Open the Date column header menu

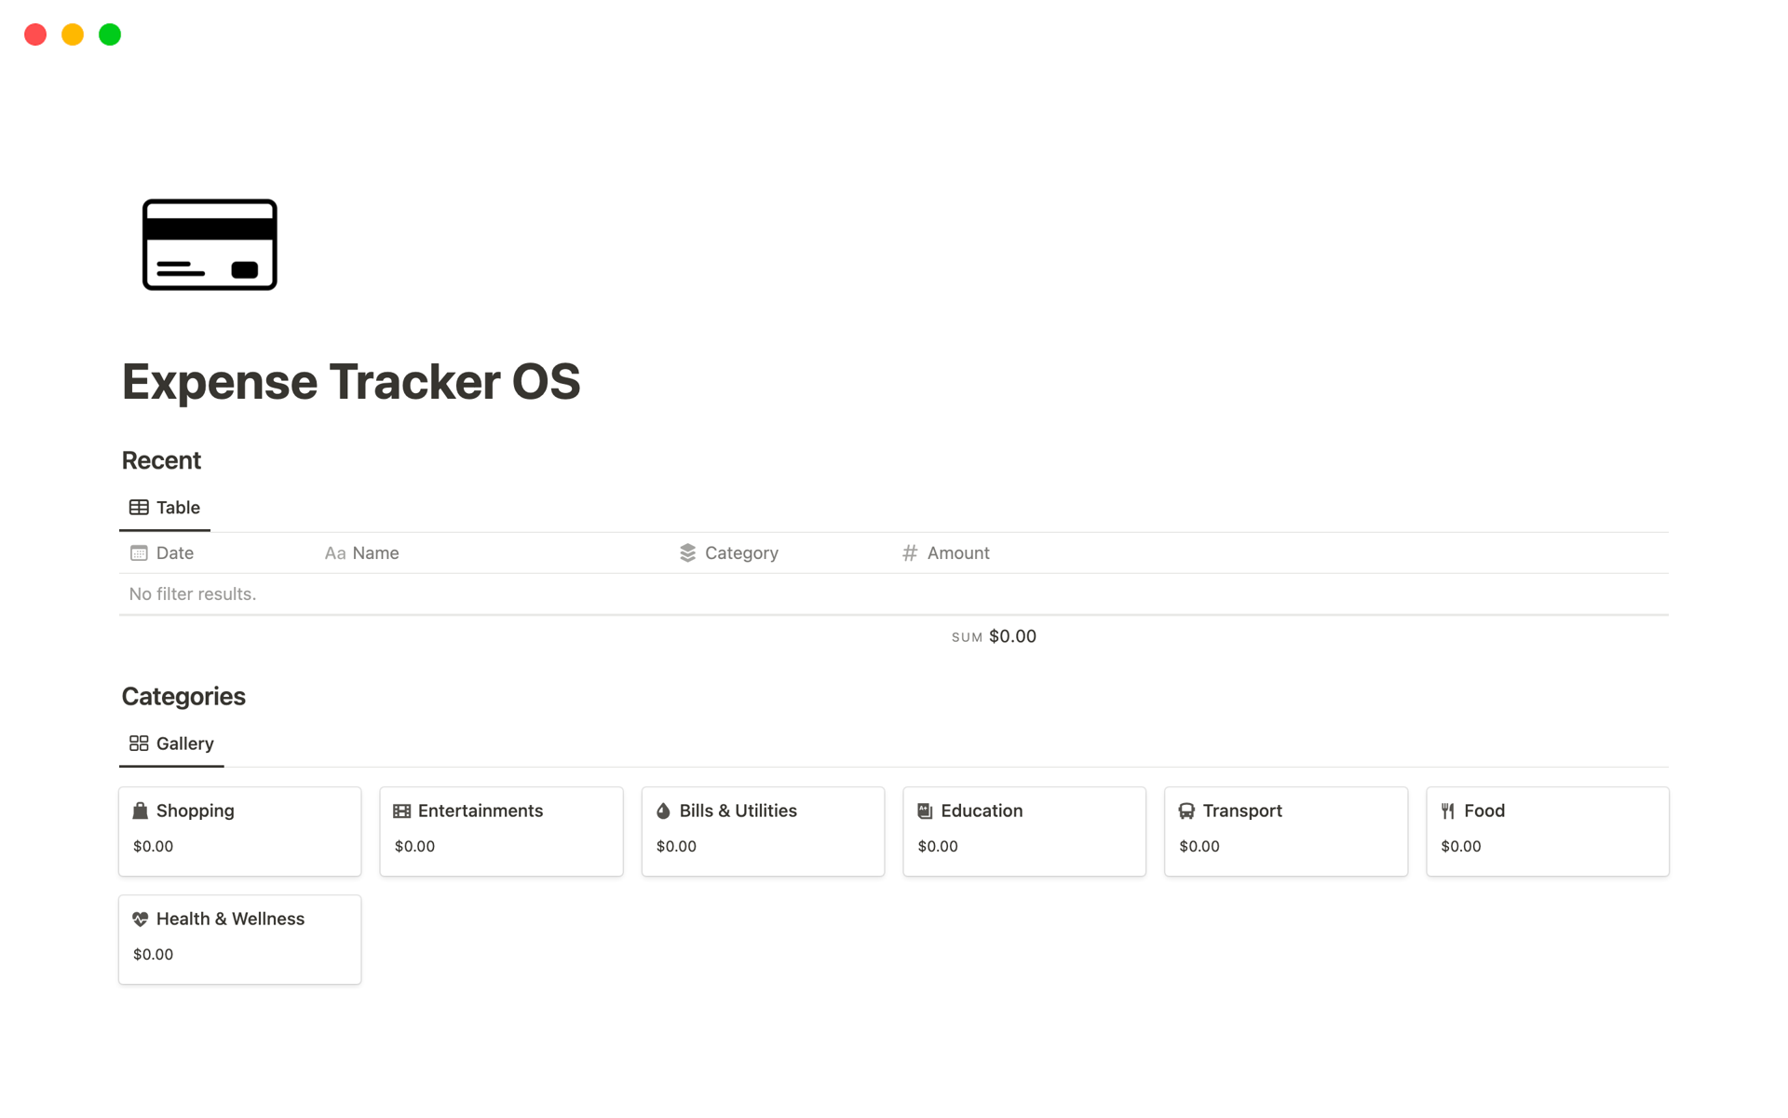[174, 553]
